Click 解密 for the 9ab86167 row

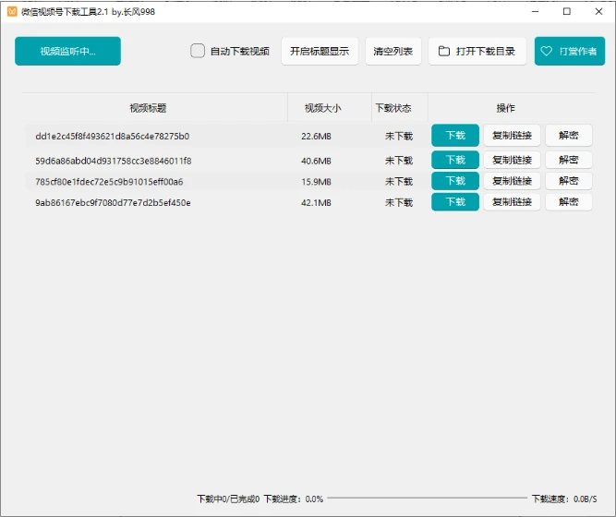(569, 202)
